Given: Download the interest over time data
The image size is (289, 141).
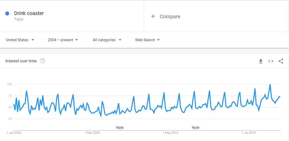Looking at the screenshot, I should [x=261, y=61].
